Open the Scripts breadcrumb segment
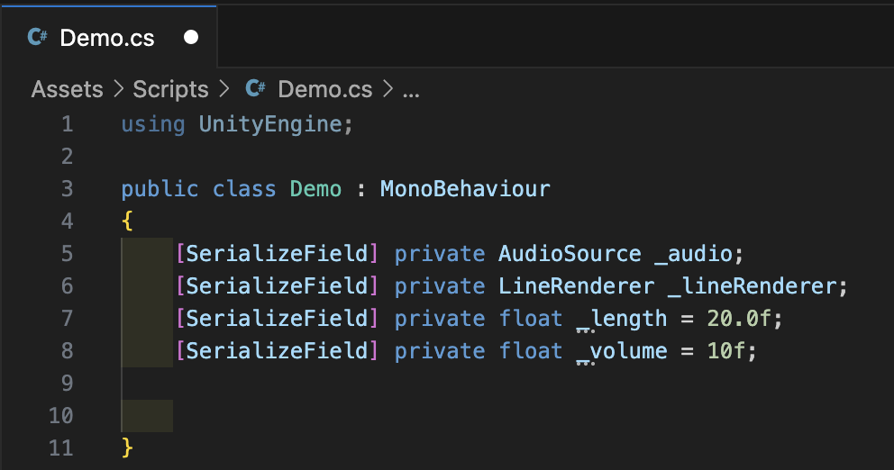 (170, 89)
